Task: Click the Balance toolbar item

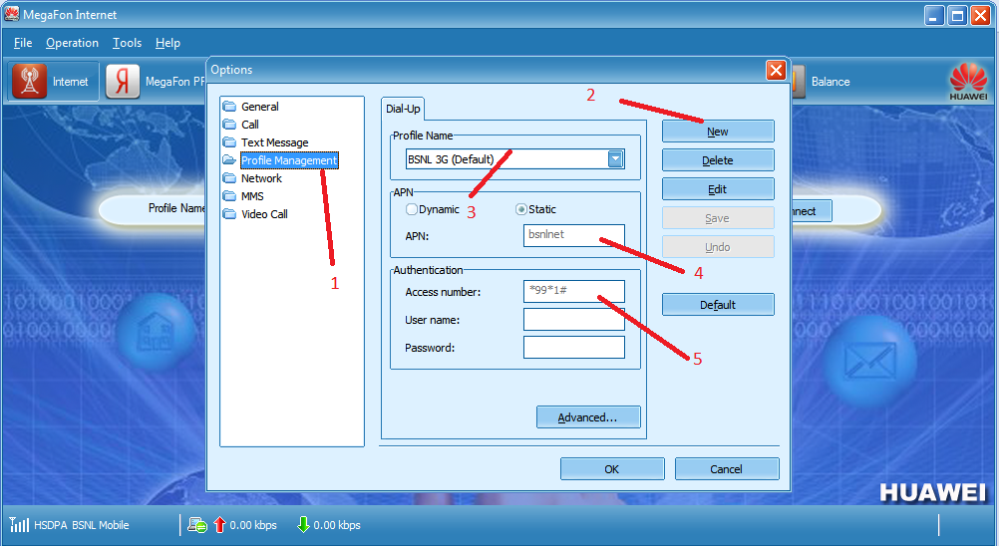Action: click(831, 82)
